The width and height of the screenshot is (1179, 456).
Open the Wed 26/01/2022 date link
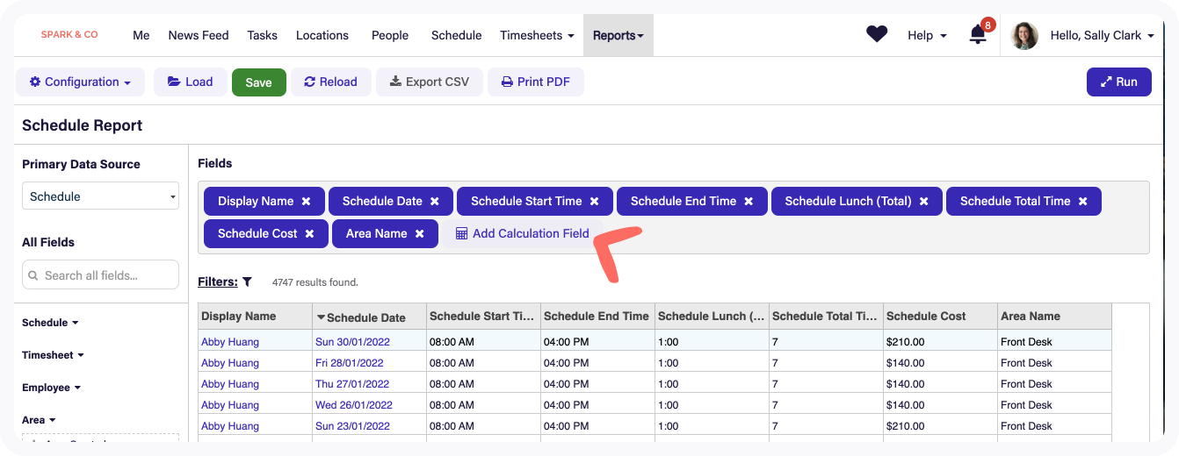[x=354, y=405]
